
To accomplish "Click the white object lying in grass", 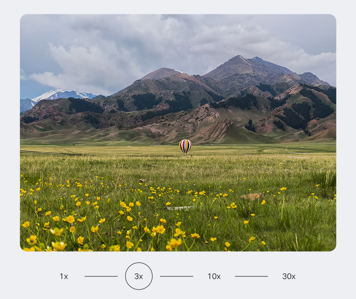I will [180, 208].
